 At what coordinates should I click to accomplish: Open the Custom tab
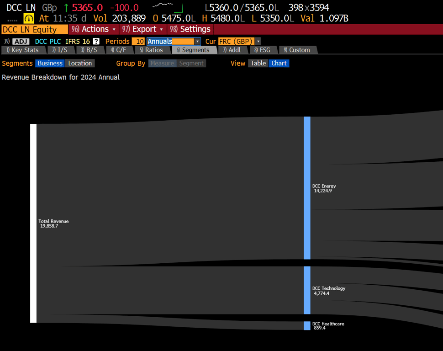pyautogui.click(x=297, y=50)
